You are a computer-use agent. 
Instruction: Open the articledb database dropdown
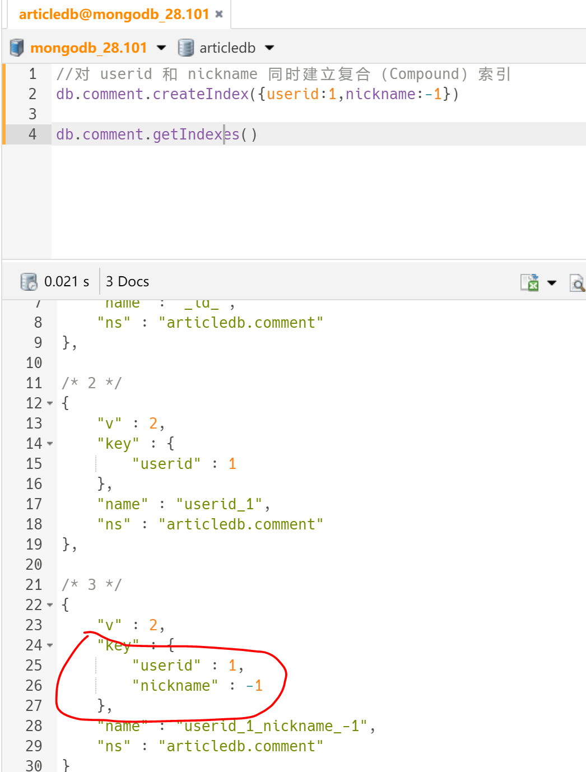point(269,48)
